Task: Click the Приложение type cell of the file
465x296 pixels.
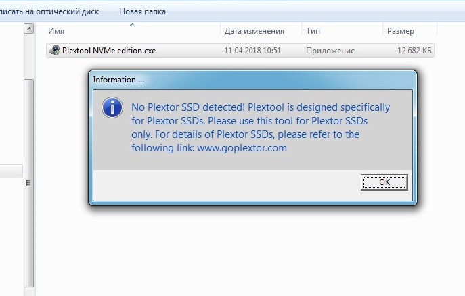Action: 330,51
